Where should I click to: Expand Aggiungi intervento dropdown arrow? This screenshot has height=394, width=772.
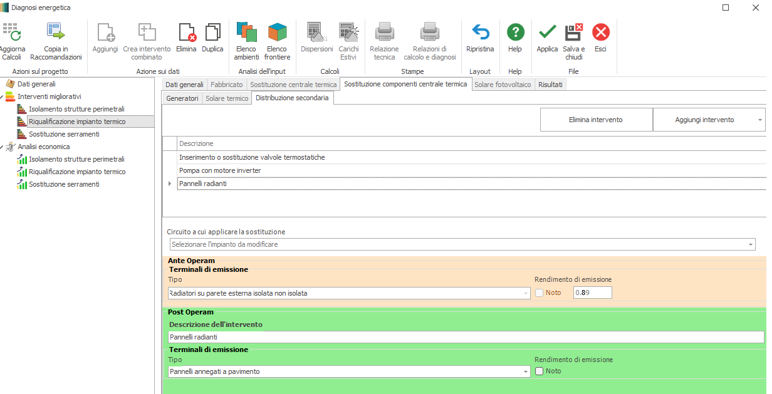point(759,120)
